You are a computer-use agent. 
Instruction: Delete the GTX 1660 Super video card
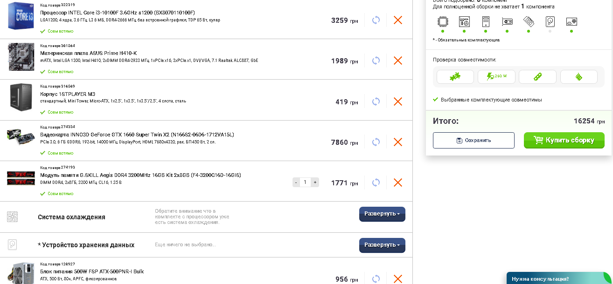coord(398,142)
